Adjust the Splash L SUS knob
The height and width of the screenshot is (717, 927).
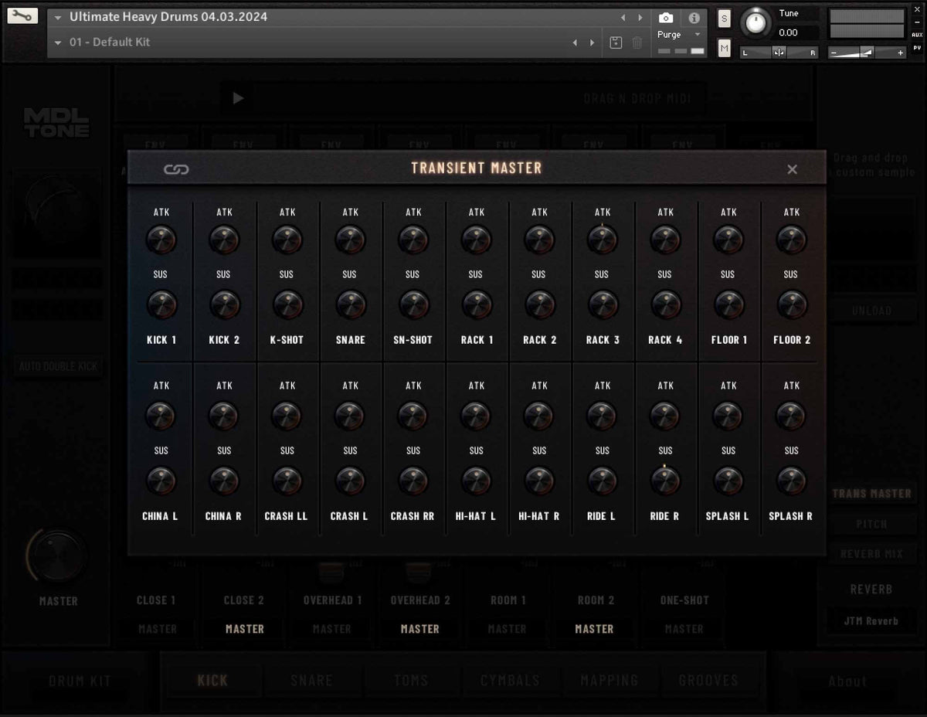(x=728, y=481)
